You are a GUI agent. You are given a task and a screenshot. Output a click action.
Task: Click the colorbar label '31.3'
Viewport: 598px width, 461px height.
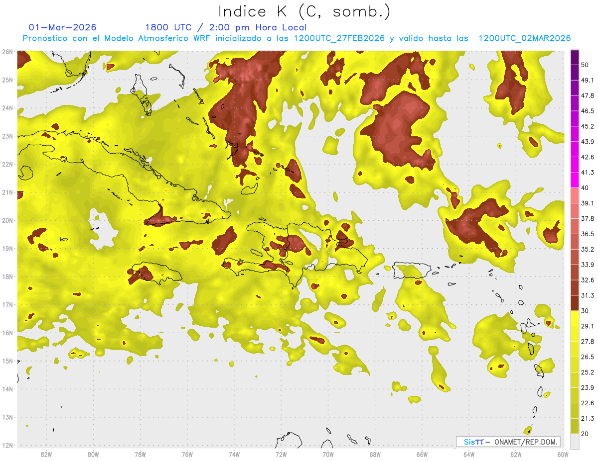588,296
